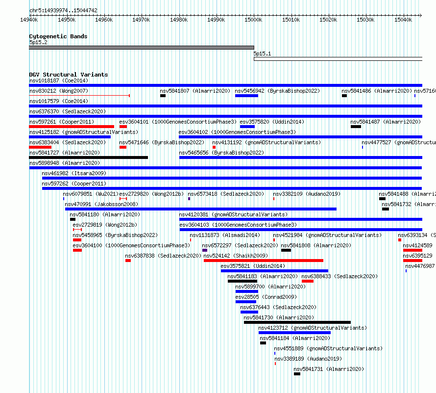Viewport: 436px width, 393px height.
Task: Select nsv3382109 (Audano2019) label
Action: point(307,194)
